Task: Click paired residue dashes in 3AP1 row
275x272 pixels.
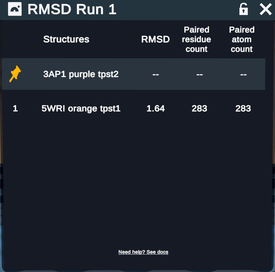Action: click(x=199, y=74)
